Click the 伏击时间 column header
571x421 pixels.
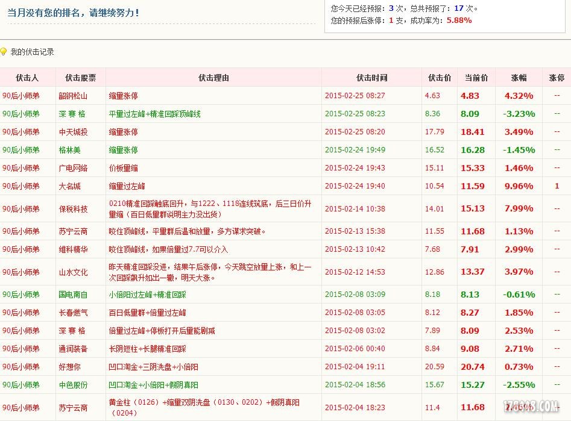(372, 78)
